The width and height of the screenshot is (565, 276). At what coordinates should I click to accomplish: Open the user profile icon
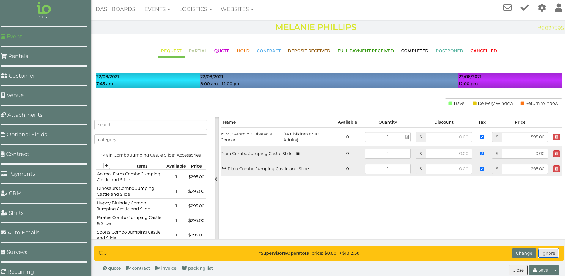point(558,8)
